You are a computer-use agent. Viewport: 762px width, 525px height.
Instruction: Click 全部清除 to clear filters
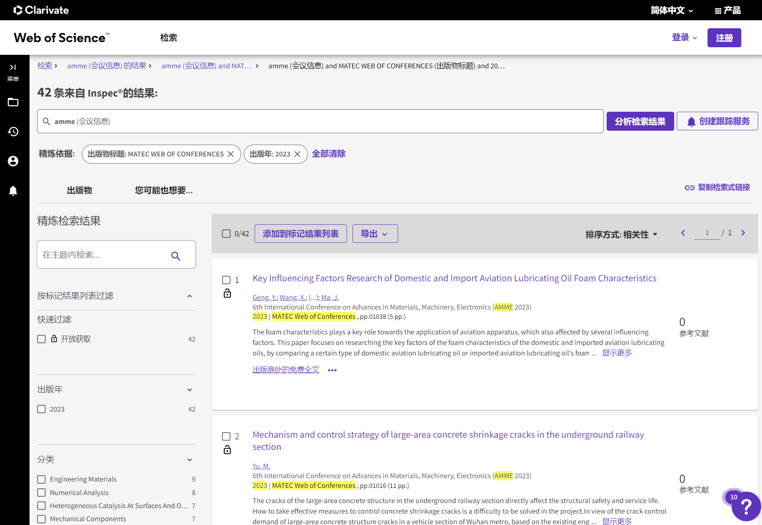(x=329, y=154)
